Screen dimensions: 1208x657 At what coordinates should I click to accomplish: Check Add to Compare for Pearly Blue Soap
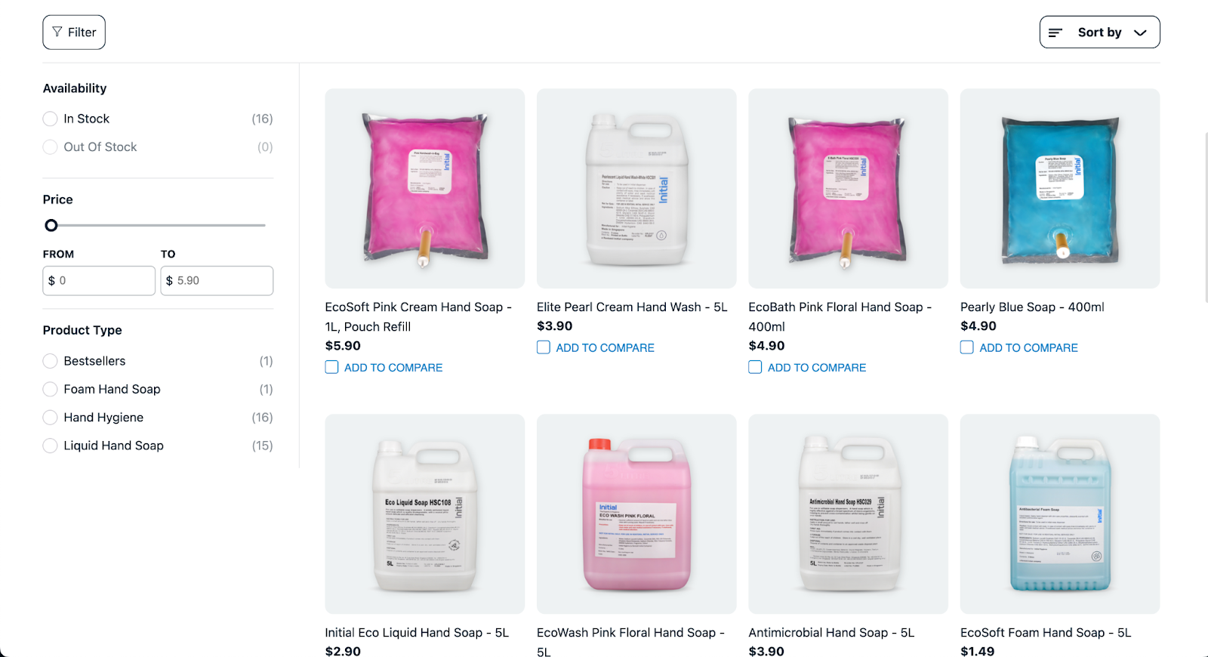pos(967,347)
